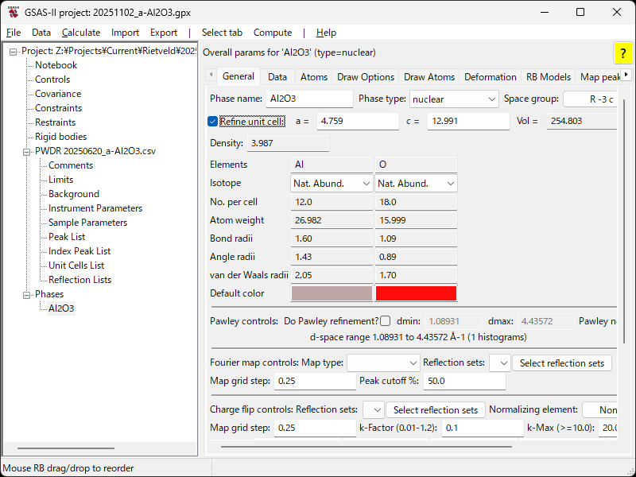Click the GSAS-II application icon in title bar
The width and height of the screenshot is (636, 477).
tap(14, 13)
